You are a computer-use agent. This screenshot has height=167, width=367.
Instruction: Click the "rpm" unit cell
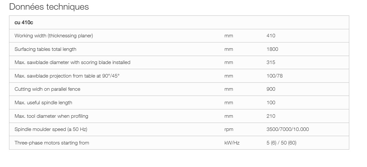pyautogui.click(x=229, y=129)
